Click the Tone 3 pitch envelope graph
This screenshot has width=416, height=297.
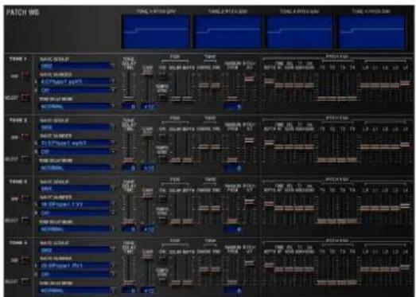(x=299, y=32)
